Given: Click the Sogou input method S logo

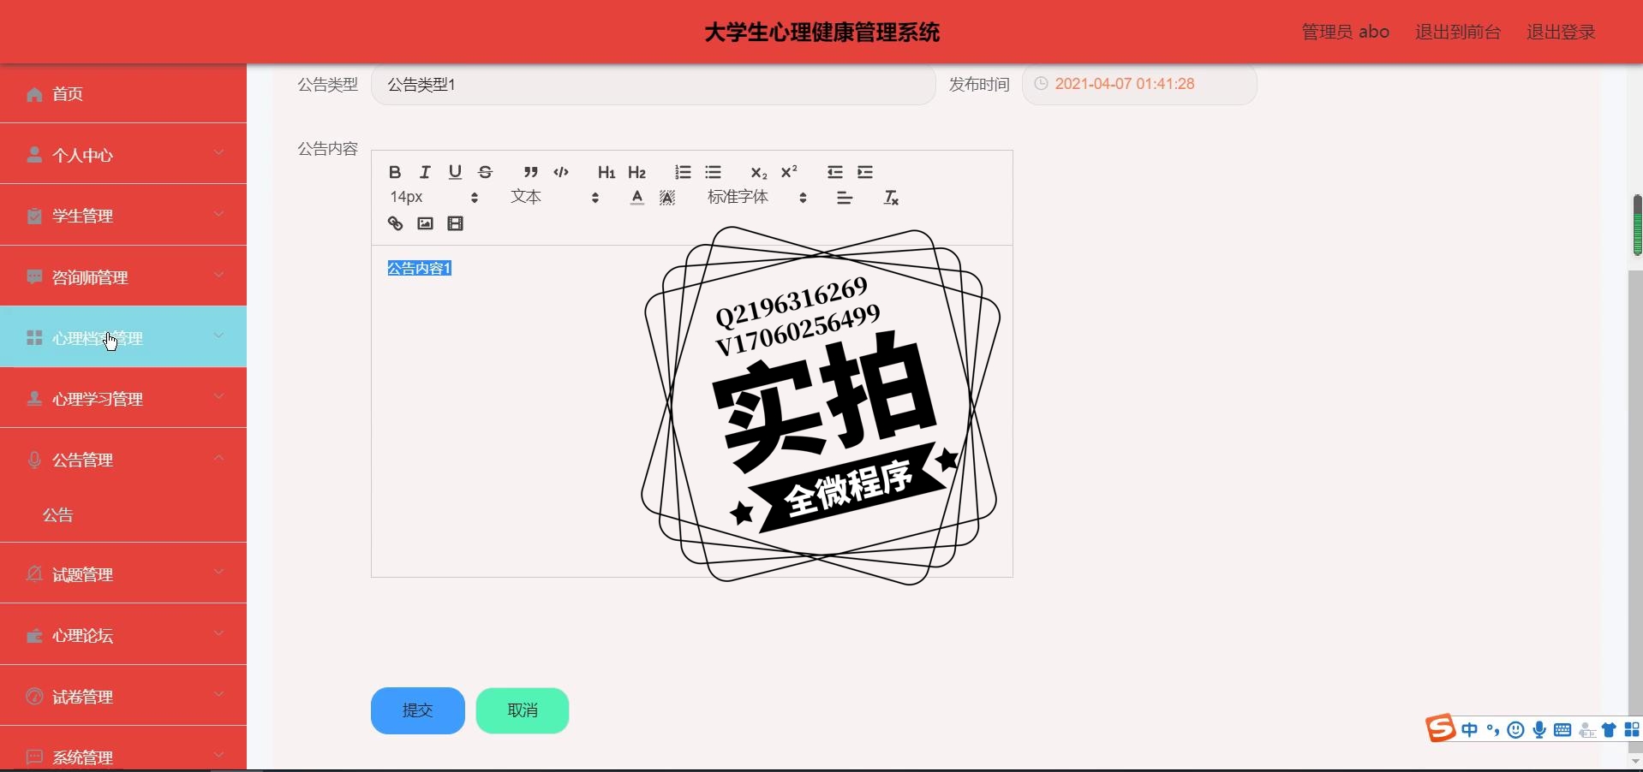Looking at the screenshot, I should coord(1441,727).
